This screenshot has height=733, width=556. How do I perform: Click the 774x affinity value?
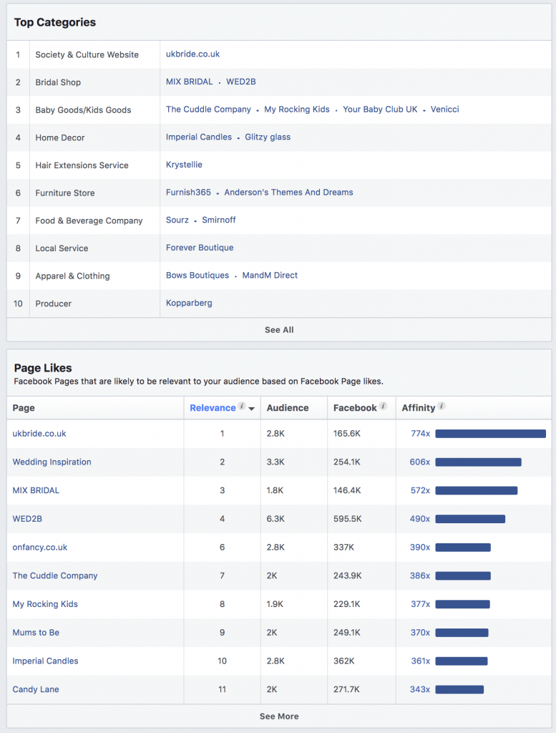pos(420,434)
